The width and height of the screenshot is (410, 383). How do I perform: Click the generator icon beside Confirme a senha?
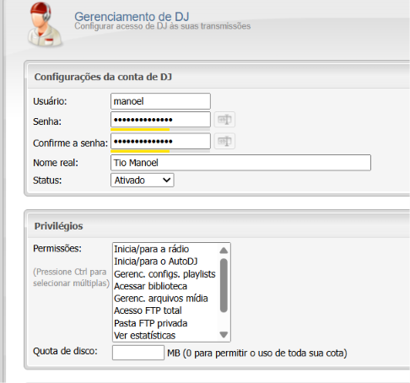tap(224, 141)
